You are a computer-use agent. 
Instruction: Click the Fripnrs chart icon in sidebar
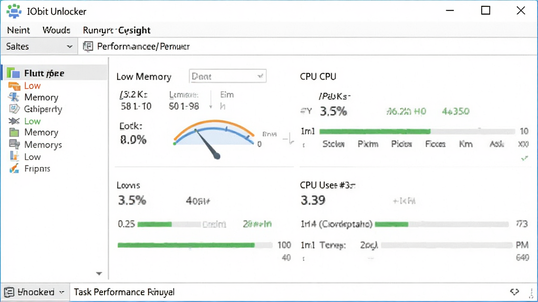coord(14,168)
